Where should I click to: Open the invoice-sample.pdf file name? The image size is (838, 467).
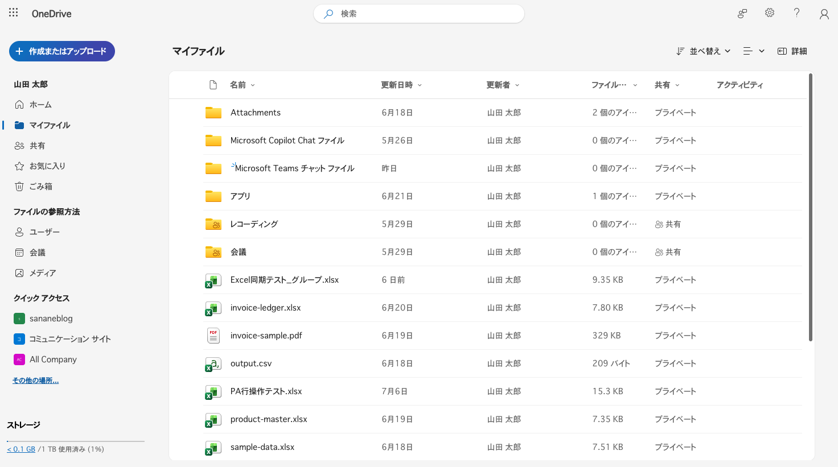266,336
